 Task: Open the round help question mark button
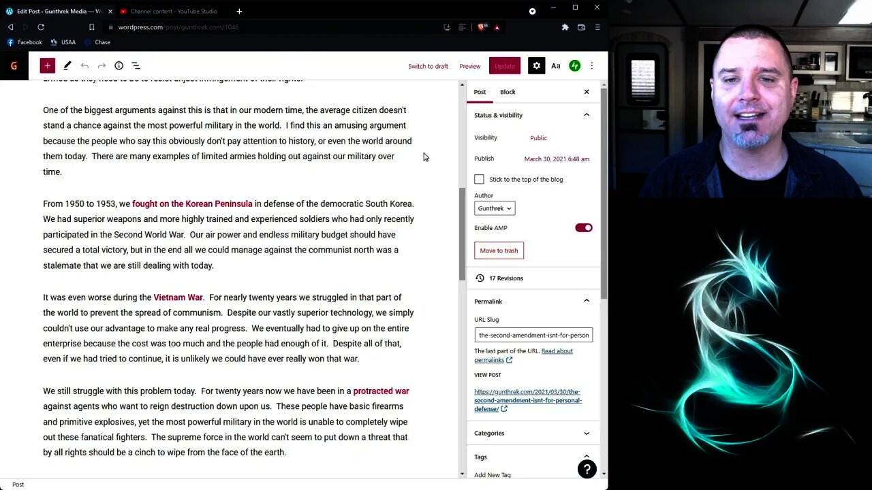click(x=587, y=469)
